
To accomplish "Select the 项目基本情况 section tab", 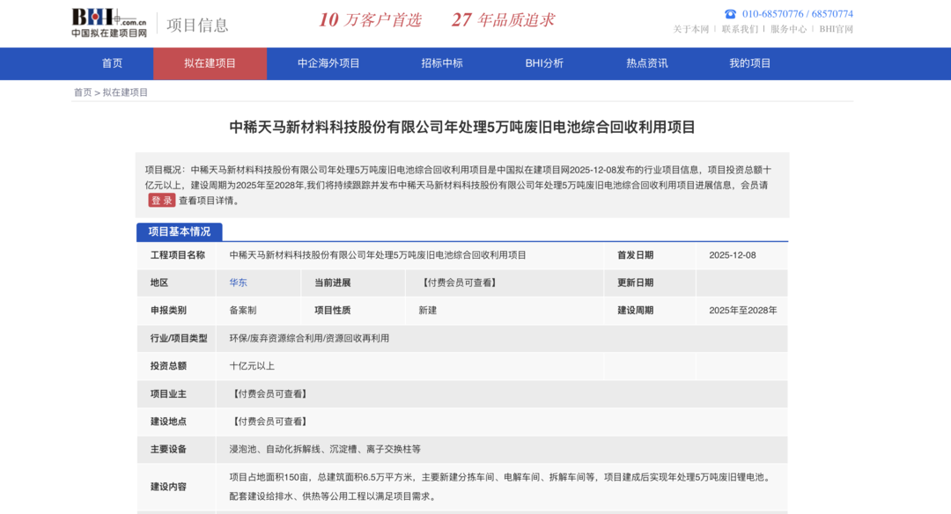I will coord(179,231).
